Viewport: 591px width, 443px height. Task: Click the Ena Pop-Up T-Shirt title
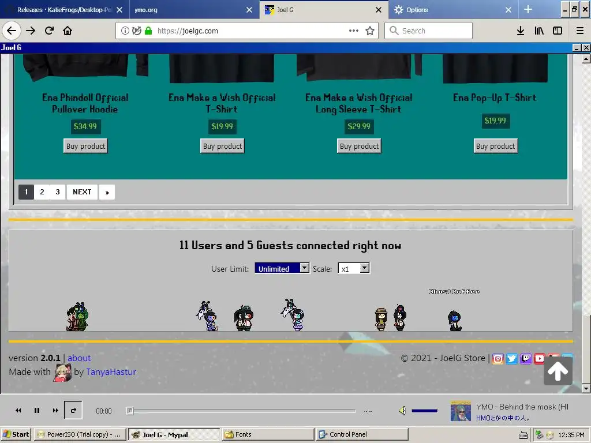click(495, 97)
